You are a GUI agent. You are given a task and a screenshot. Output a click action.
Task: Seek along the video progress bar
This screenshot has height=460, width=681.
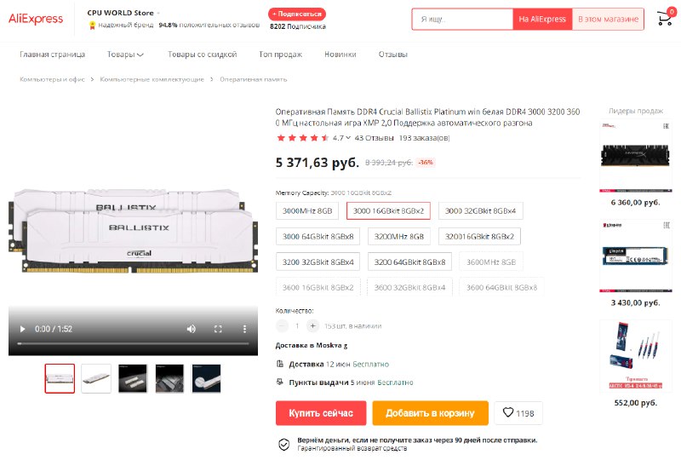[133, 343]
